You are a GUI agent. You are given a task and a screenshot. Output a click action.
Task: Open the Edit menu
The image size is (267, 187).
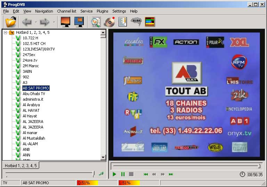16,11
